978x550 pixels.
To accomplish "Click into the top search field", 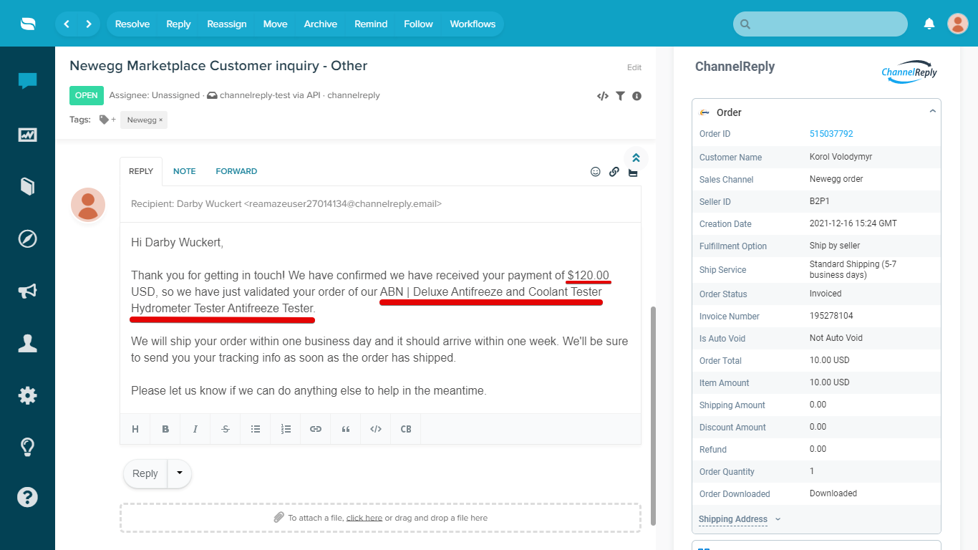I will (x=820, y=24).
